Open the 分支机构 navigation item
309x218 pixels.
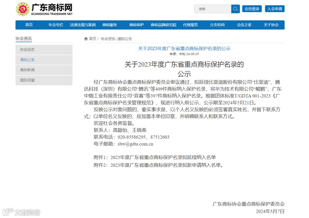[x=217, y=25]
